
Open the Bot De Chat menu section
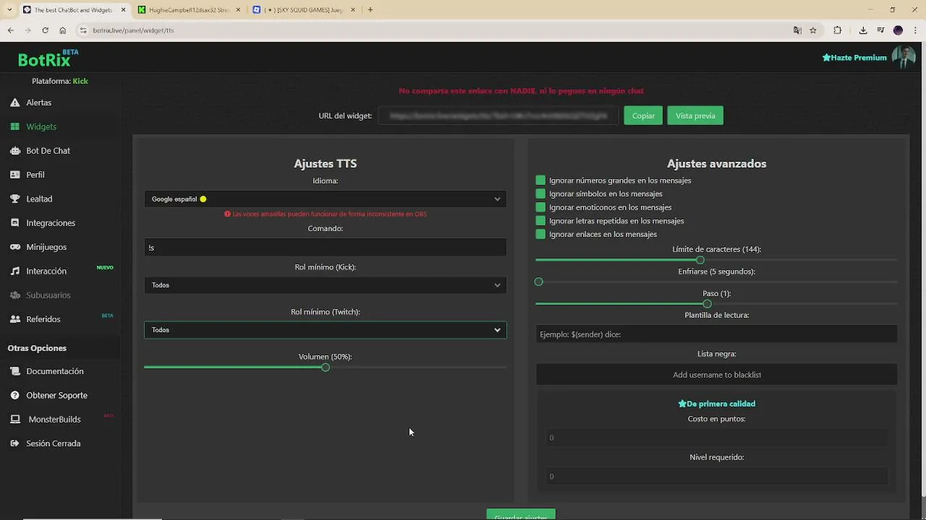click(48, 151)
